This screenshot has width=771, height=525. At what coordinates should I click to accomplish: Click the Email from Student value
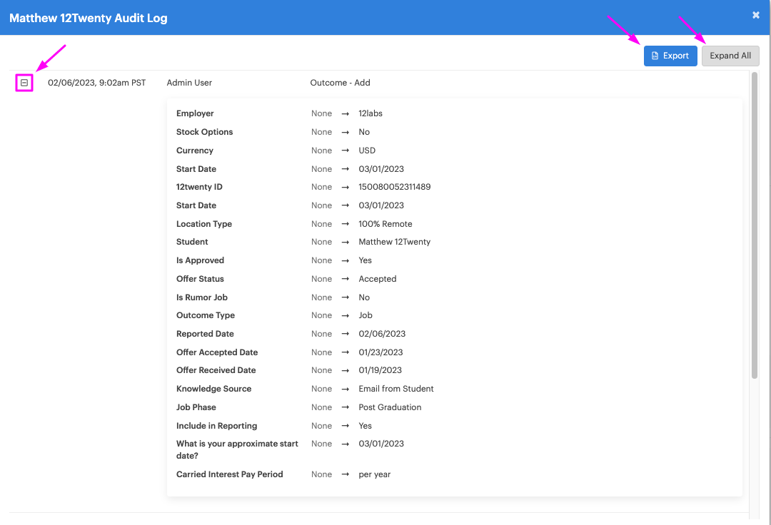(396, 389)
